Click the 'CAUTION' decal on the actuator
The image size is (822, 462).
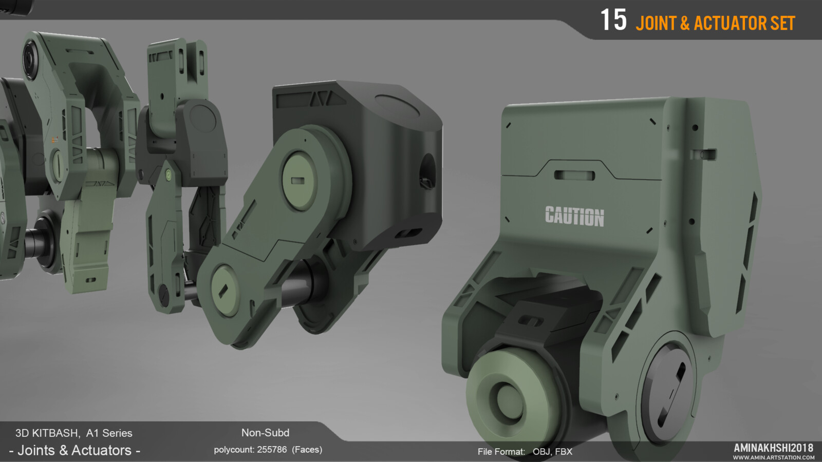[574, 217]
